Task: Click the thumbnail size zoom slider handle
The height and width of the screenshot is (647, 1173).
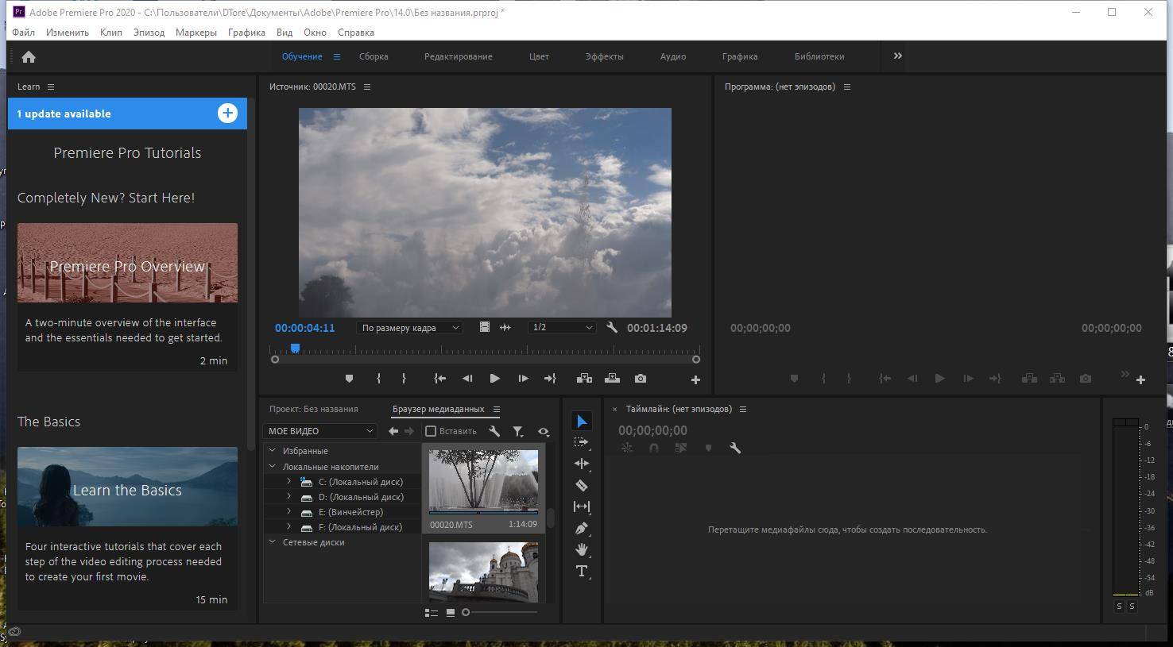Action: click(466, 612)
